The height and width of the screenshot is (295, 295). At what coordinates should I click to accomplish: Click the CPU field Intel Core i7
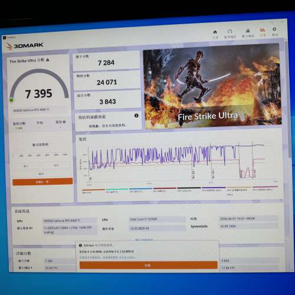pyautogui.click(x=158, y=219)
